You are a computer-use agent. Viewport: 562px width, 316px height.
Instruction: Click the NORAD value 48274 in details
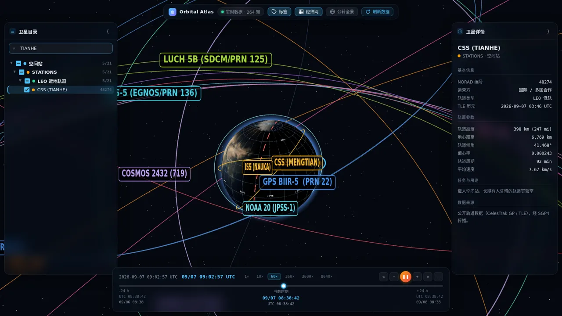[545, 82]
